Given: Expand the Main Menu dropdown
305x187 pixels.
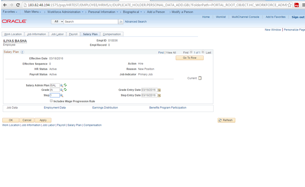Looking at the screenshot, I should 32,12.
